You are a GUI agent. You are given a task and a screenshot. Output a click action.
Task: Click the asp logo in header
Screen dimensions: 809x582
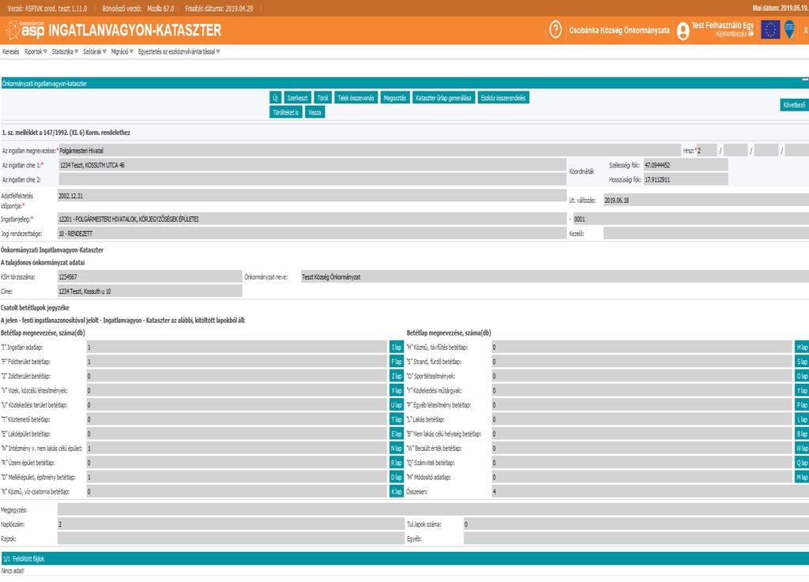(24, 31)
